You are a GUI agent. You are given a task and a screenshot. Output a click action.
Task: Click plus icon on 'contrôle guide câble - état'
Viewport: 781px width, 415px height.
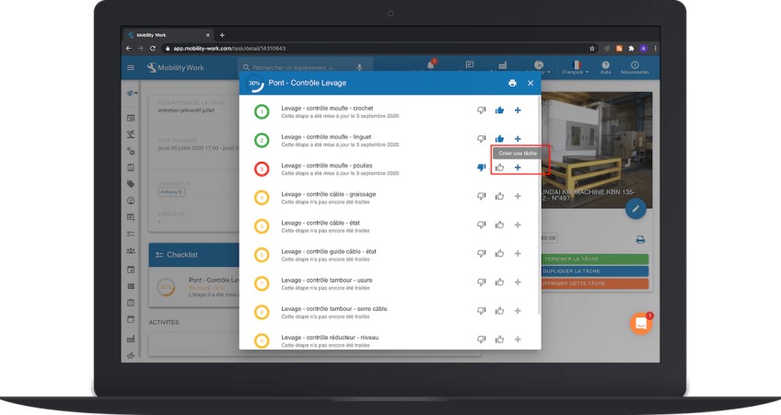click(x=518, y=253)
